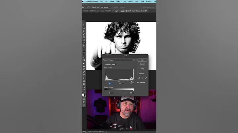Viewport: 238px width, 133px height.
Task: Open the Sample Size dropdown
Action: (x=106, y=7)
